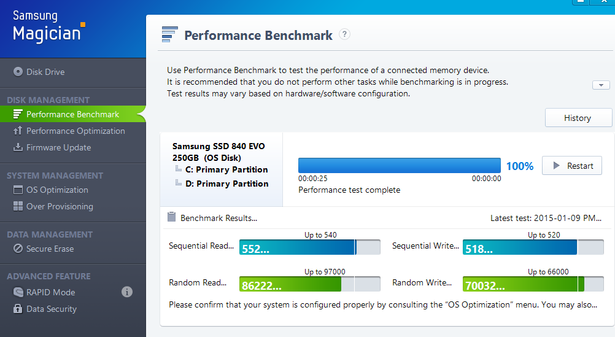The width and height of the screenshot is (615, 337).
Task: Click the Firmware Update download icon
Action: [x=18, y=147]
